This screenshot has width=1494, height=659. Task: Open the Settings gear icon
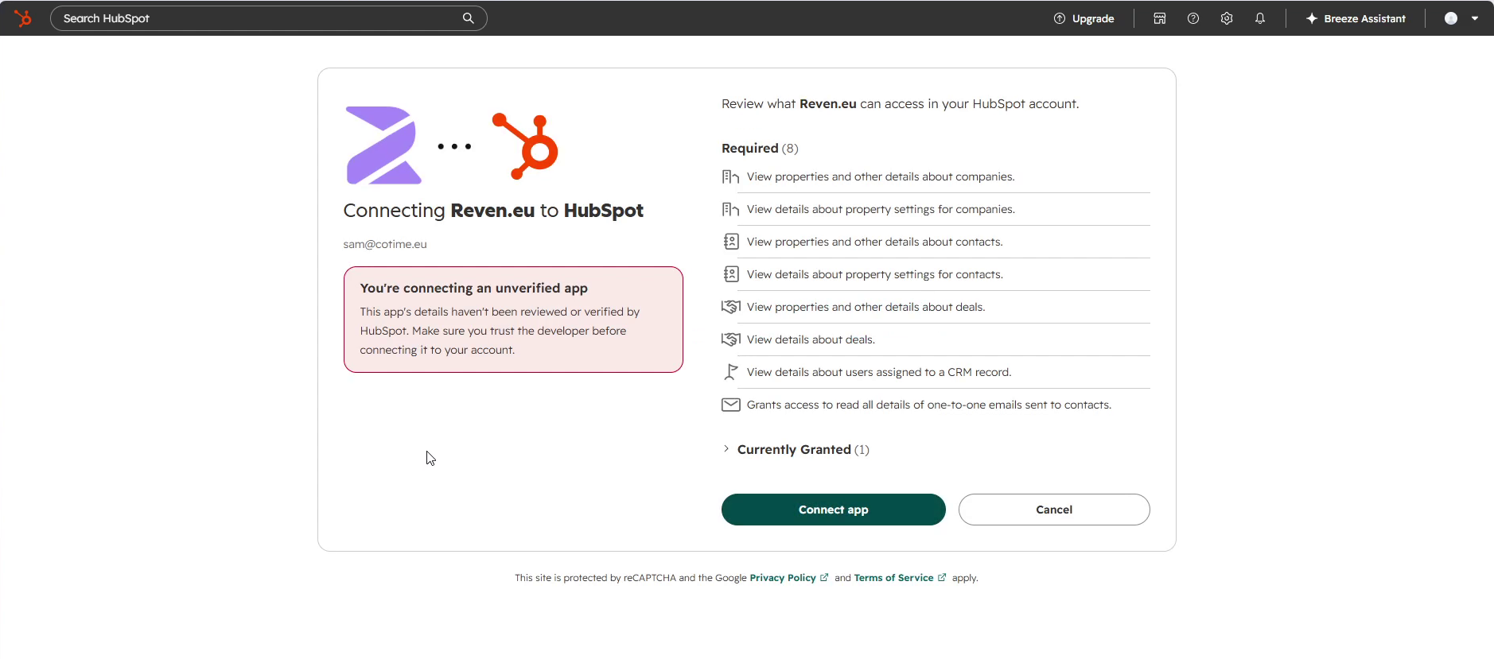click(x=1227, y=18)
